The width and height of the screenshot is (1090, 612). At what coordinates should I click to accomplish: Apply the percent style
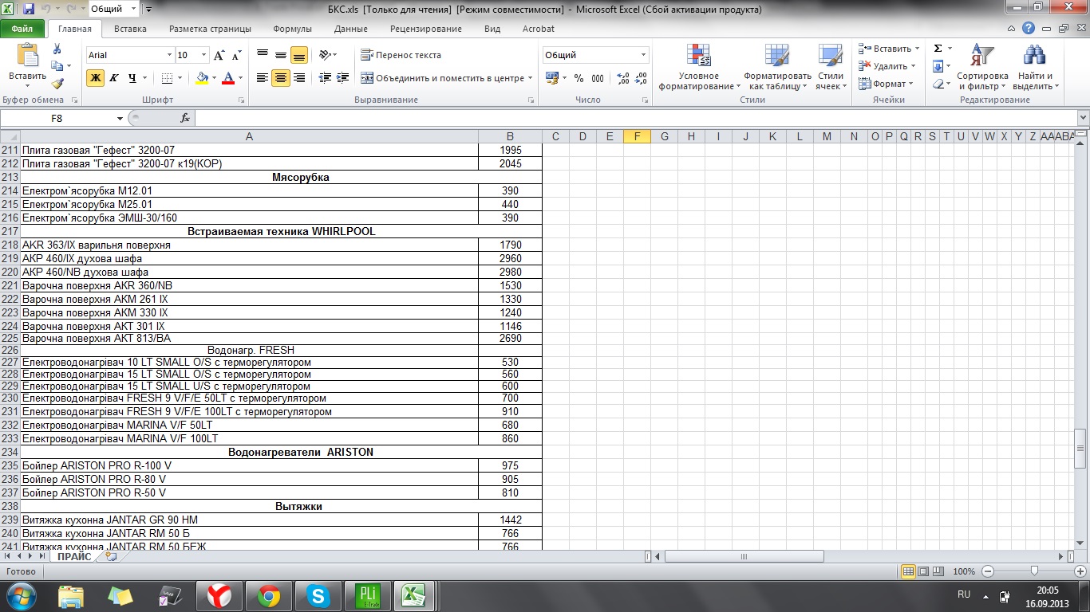tap(579, 78)
